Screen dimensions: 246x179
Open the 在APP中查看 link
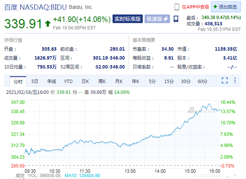(195, 7)
